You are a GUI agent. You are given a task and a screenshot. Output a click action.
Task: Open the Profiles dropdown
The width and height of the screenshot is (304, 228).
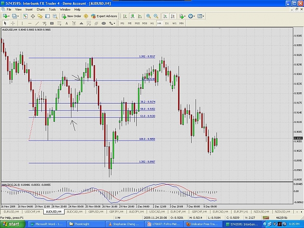[x=15, y=16]
